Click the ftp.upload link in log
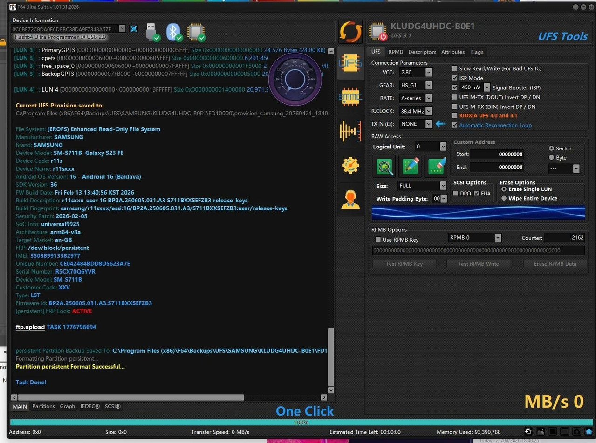The image size is (596, 443). 30,327
